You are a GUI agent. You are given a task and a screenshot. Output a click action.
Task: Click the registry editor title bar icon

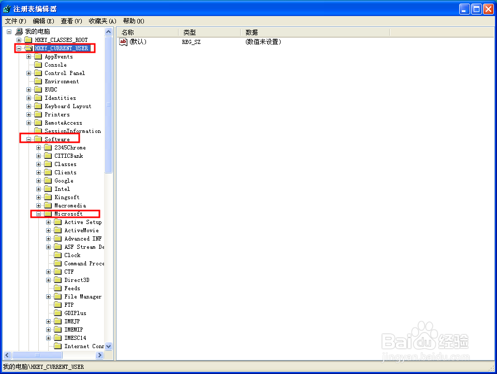7,9
